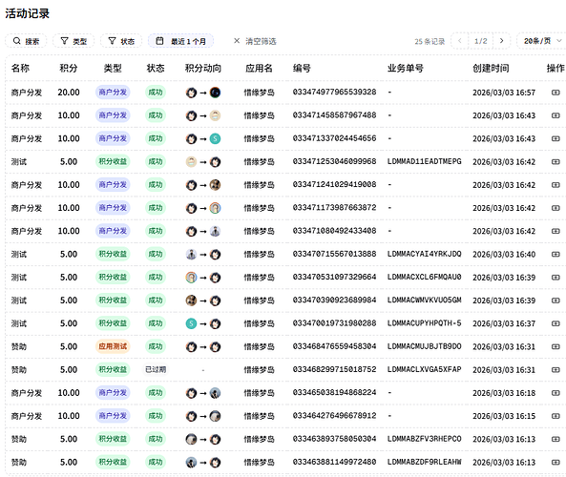Click teal S avatar in 033471337024454656 row
The image size is (566, 477).
click(x=215, y=139)
